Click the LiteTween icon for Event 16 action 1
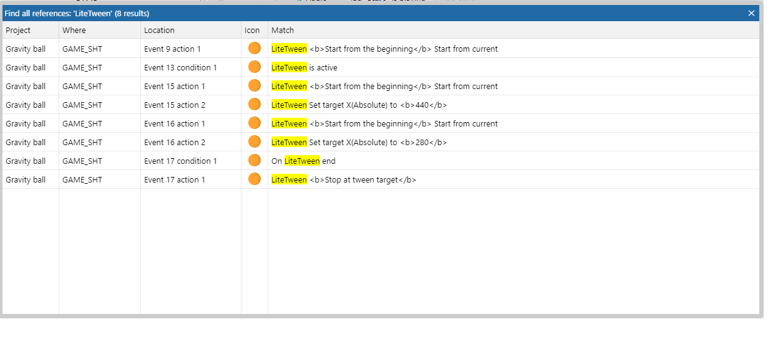The width and height of the screenshot is (778, 337). pos(254,123)
